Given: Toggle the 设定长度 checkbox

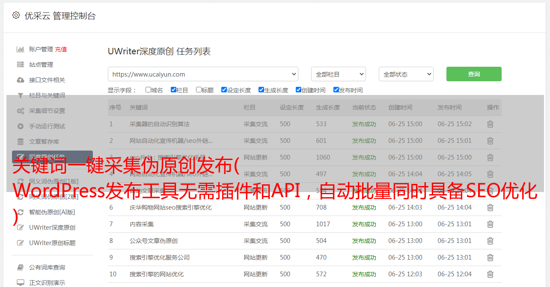Looking at the screenshot, I should point(224,90).
